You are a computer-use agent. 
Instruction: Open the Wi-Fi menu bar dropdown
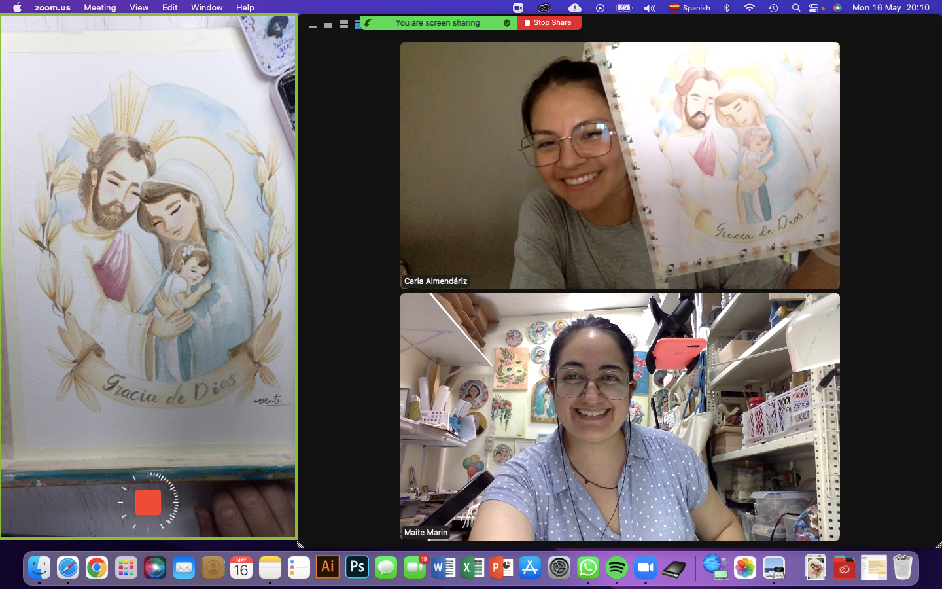750,8
